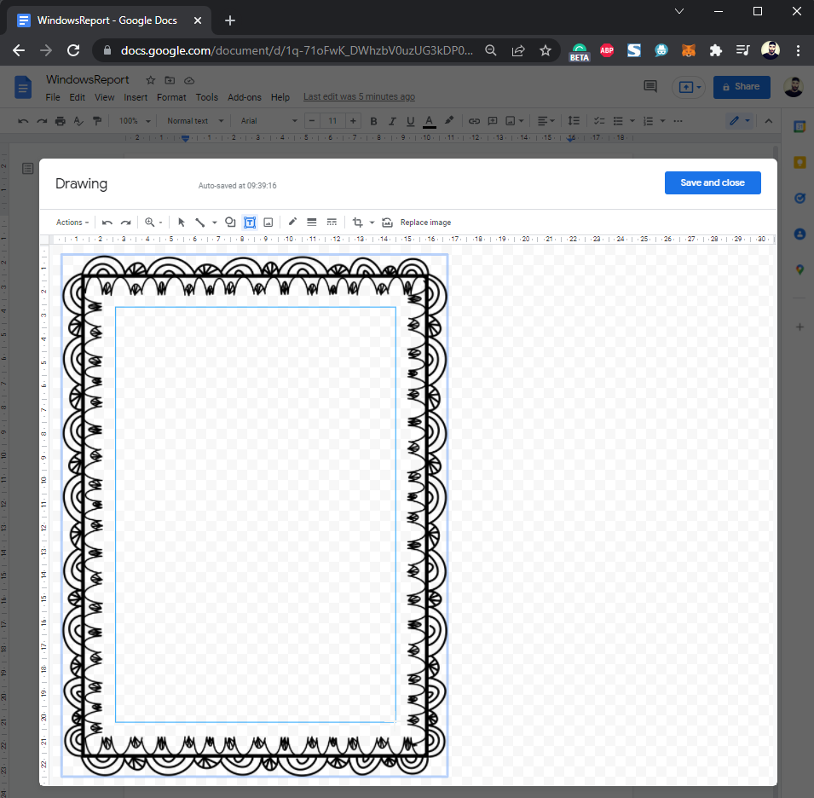Viewport: 814px width, 798px height.
Task: Open the Google account avatar in Docs
Action: coord(794,87)
